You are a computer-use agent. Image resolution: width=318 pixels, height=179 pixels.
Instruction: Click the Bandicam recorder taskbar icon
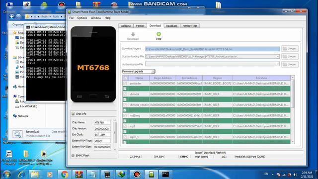137,175
